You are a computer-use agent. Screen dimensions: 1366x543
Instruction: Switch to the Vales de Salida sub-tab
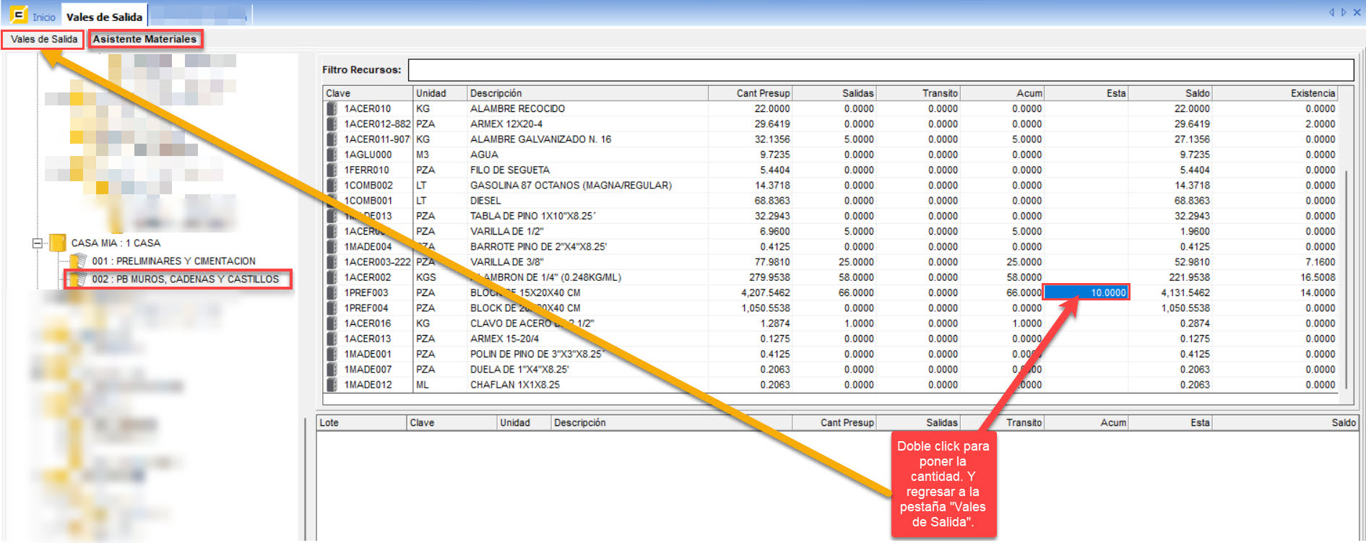click(x=43, y=39)
